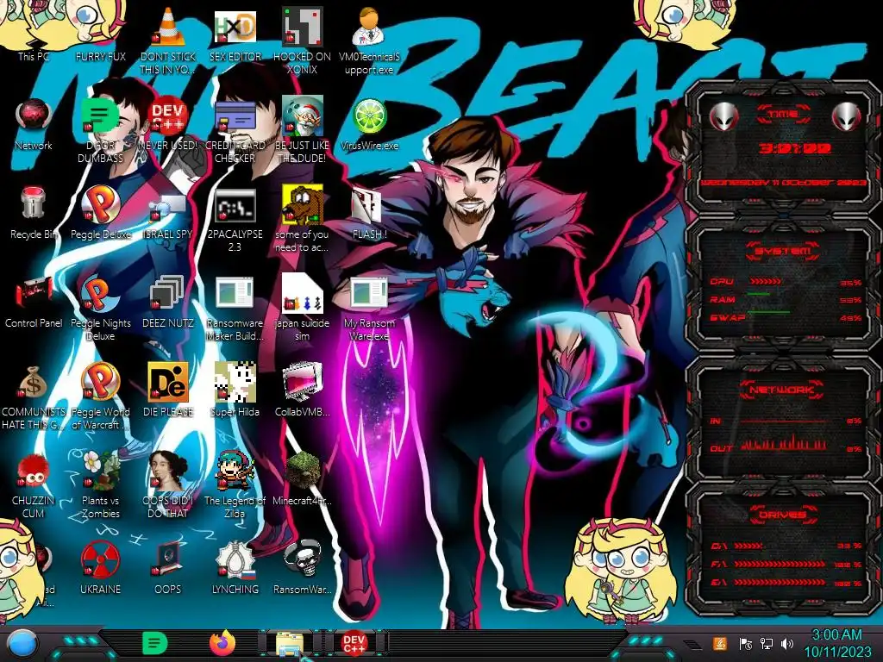883x662 pixels.
Task: Click the TIME widget header
Action: pyautogui.click(x=783, y=115)
